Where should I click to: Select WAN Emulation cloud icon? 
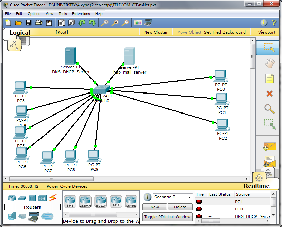tap(22, 216)
